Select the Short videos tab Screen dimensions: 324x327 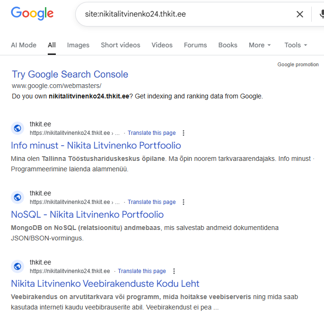(x=120, y=45)
